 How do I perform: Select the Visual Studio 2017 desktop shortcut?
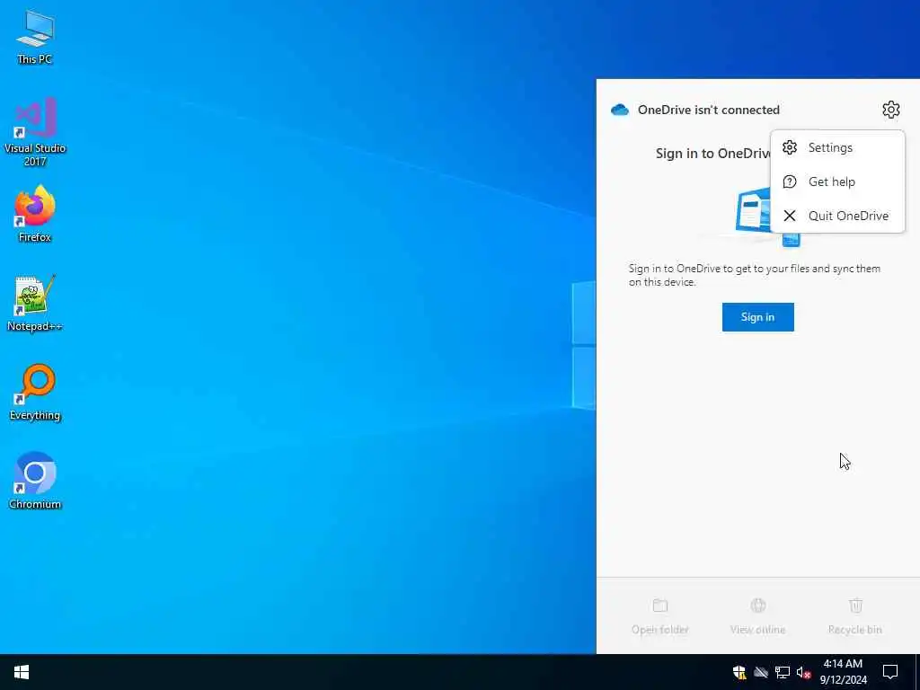click(x=35, y=133)
